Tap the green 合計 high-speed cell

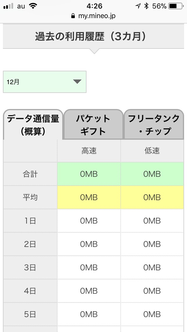89,174
